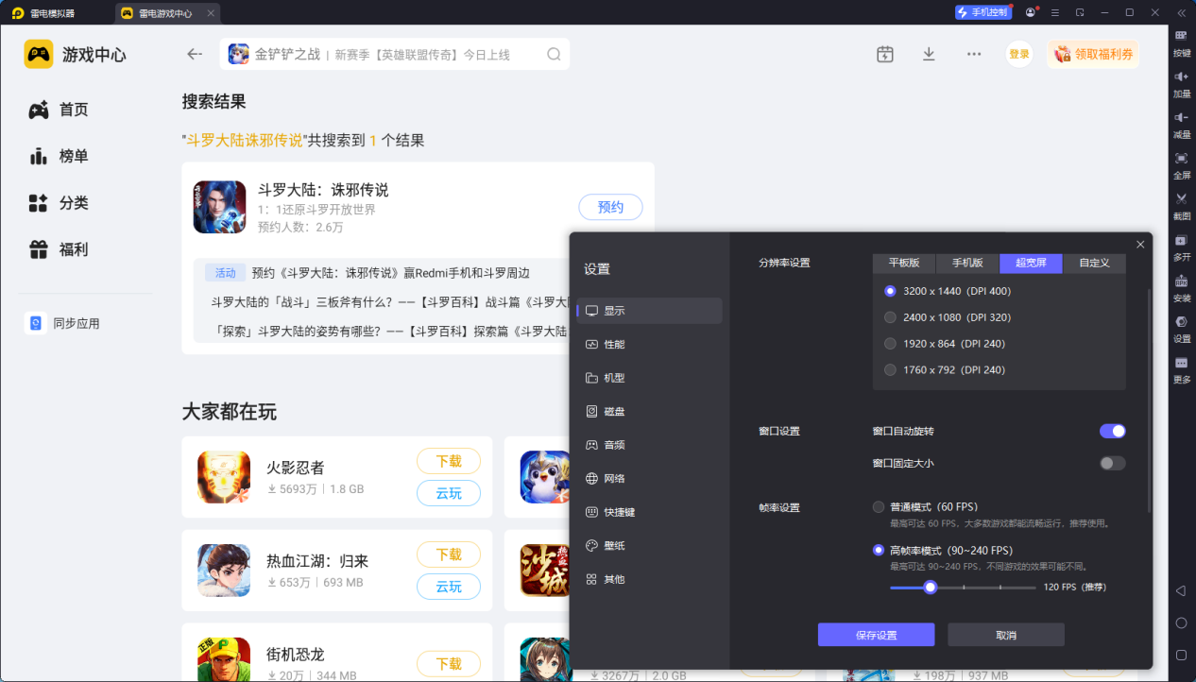1196x682 pixels.
Task: Enable the 窗口固定大小 switch
Action: (1112, 463)
